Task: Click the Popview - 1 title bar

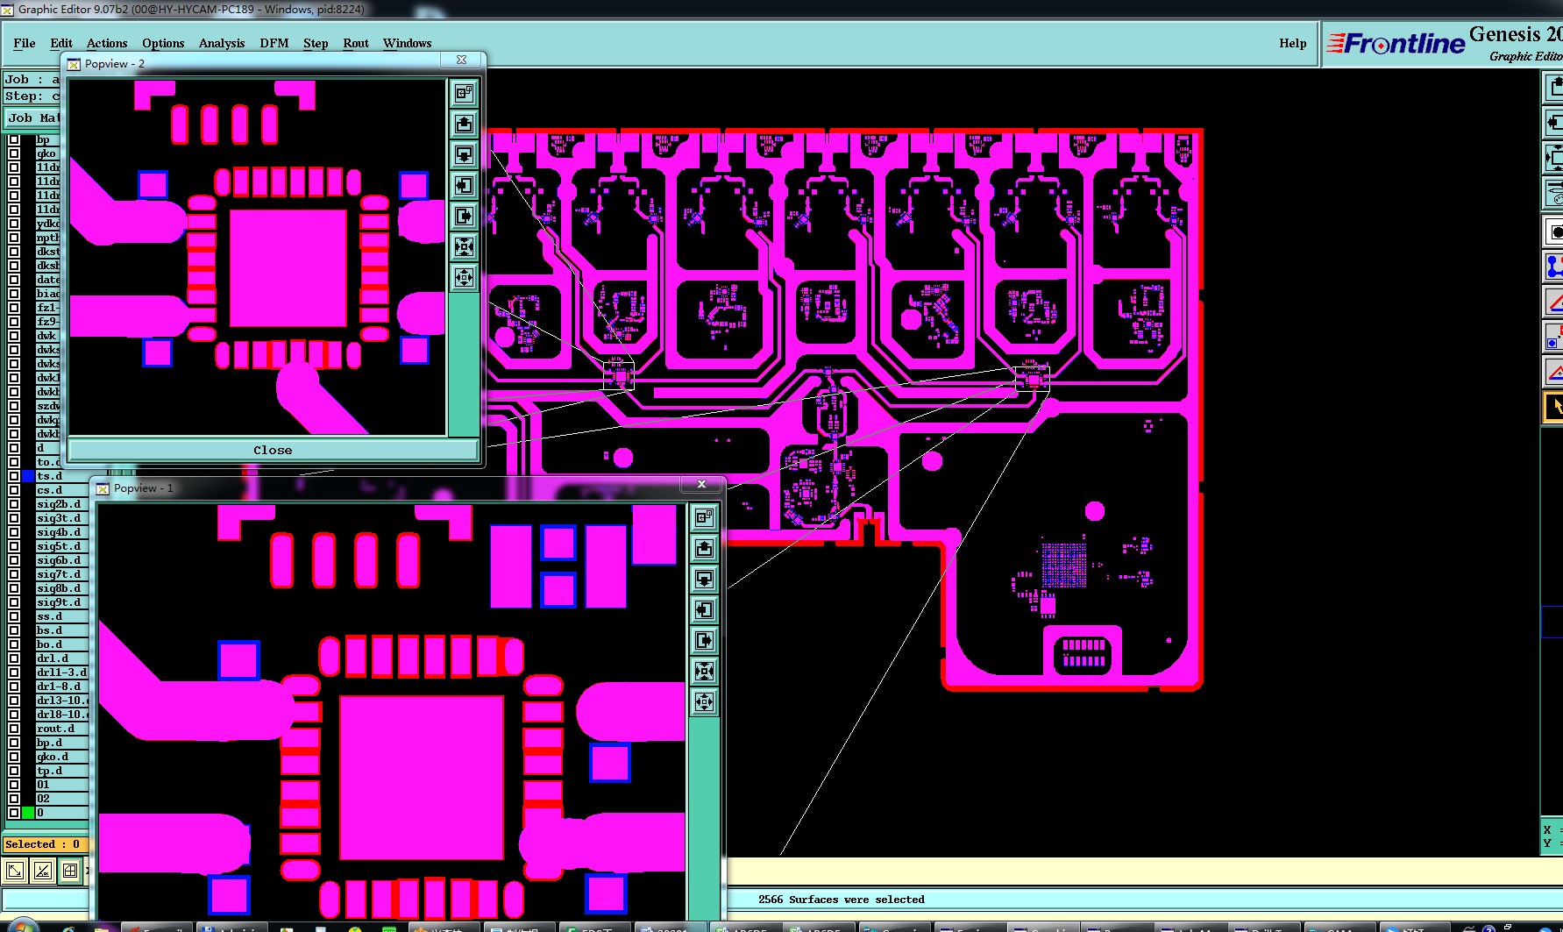Action: tap(386, 488)
